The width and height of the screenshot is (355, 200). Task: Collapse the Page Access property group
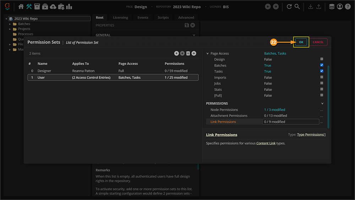point(208,54)
